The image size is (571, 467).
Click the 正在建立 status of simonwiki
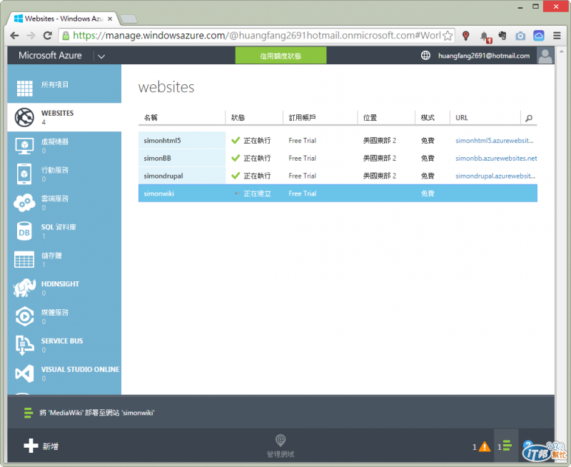pyautogui.click(x=257, y=194)
